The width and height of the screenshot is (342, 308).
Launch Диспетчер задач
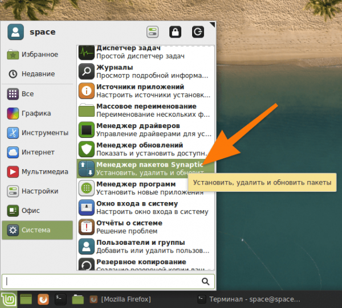(146, 52)
